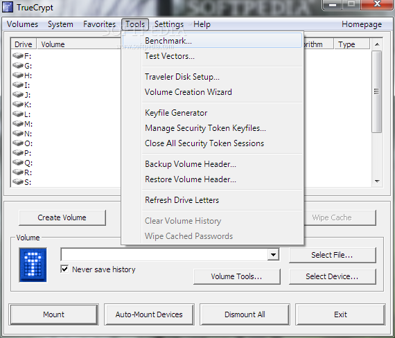Select drive N: icon in list
Screen dimensions: 395x338
click(x=17, y=133)
